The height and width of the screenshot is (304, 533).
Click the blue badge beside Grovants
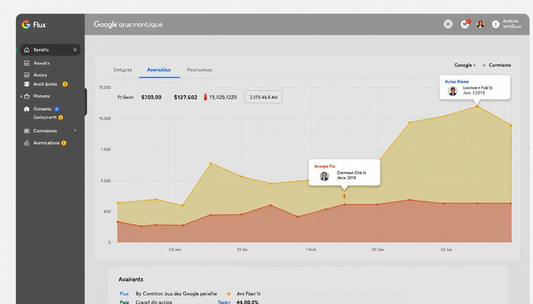coord(57,109)
